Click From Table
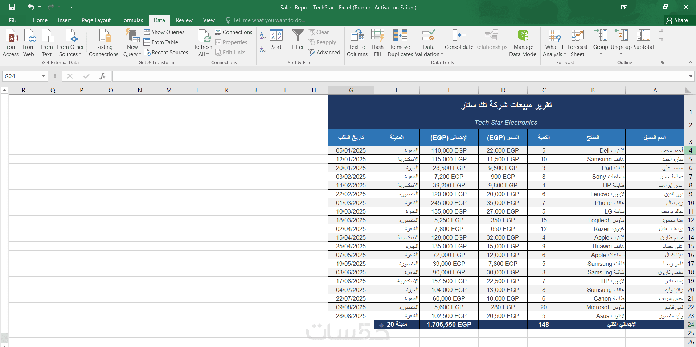696x347 pixels. (161, 42)
